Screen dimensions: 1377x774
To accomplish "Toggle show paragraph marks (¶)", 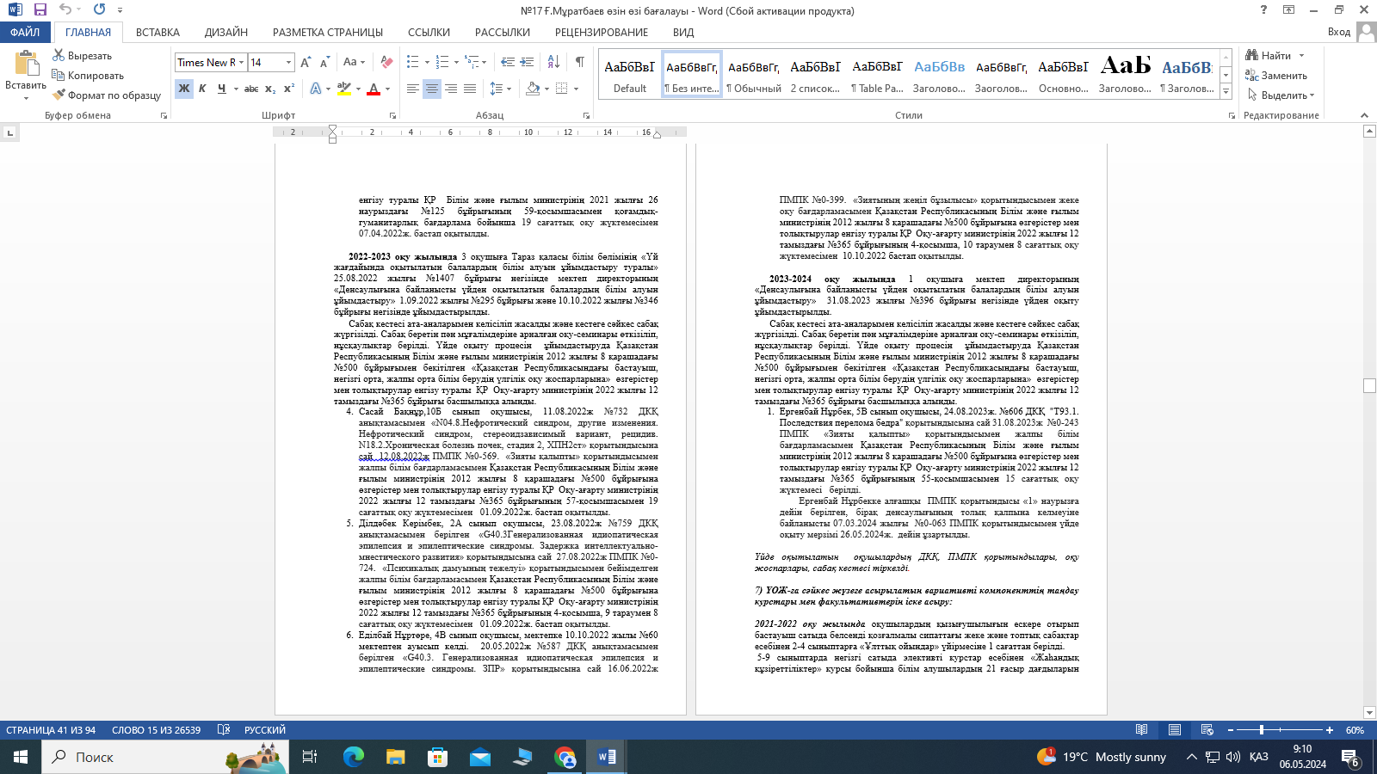I will tap(580, 62).
